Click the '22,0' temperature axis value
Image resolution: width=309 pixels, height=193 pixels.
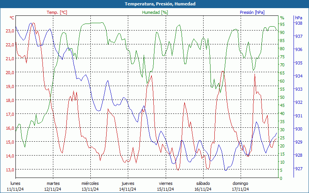click(10, 45)
